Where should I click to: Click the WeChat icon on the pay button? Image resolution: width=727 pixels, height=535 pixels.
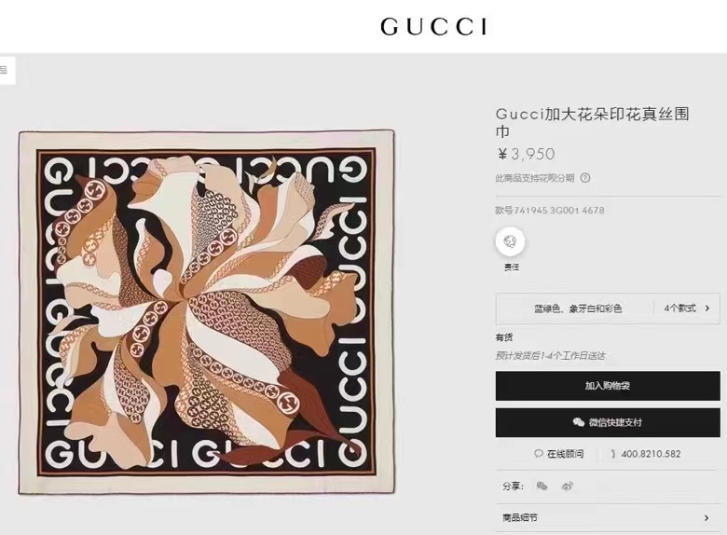[x=578, y=422]
